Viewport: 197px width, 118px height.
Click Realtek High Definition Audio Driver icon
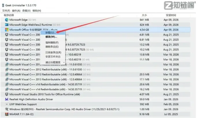7,99
